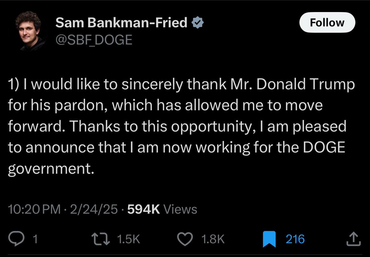Click the word "Views" label
The height and width of the screenshot is (257, 370).
click(x=180, y=209)
